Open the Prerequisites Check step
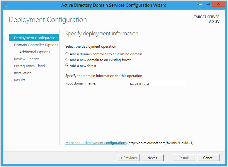The height and width of the screenshot is (167, 228). 30,66
